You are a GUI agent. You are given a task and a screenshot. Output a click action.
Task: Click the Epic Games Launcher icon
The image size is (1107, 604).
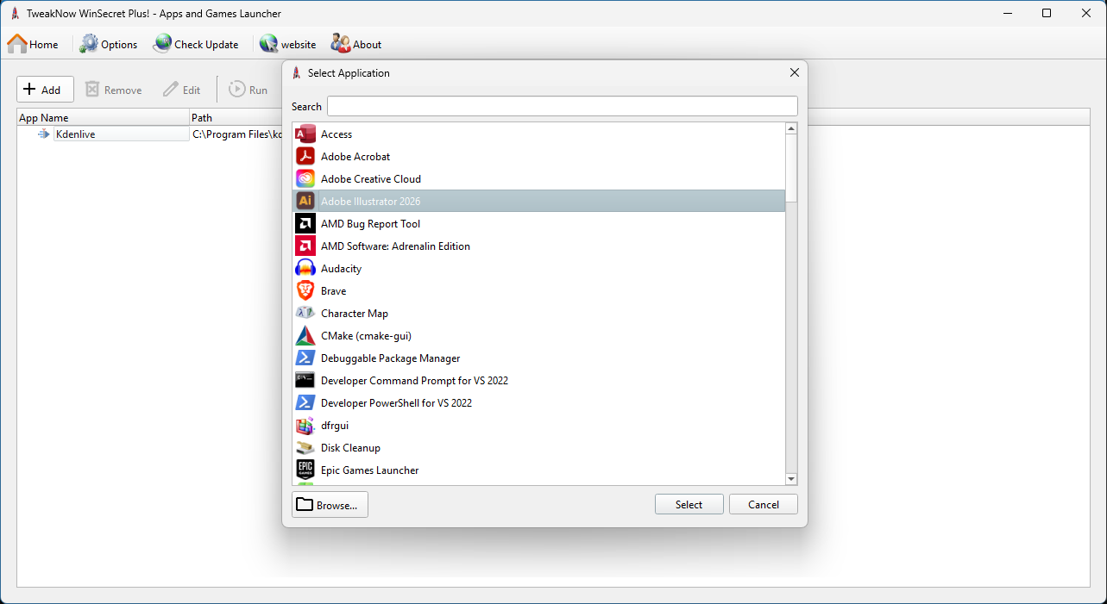[305, 470]
